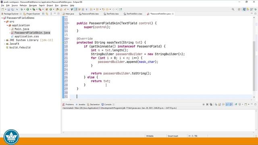This screenshot has height=145, width=258.
Task: Click the Pin Console icon
Action: pos(236,104)
